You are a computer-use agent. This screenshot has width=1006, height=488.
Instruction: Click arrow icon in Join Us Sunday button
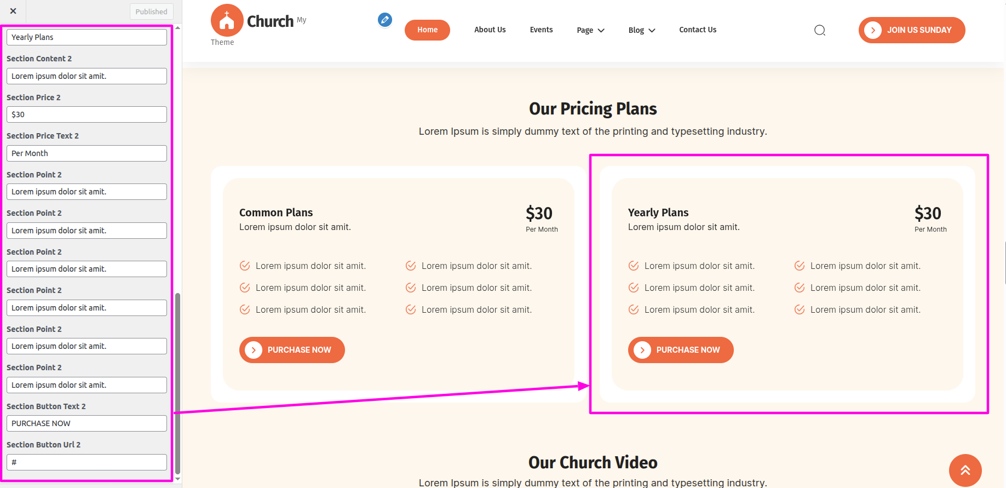[873, 30]
